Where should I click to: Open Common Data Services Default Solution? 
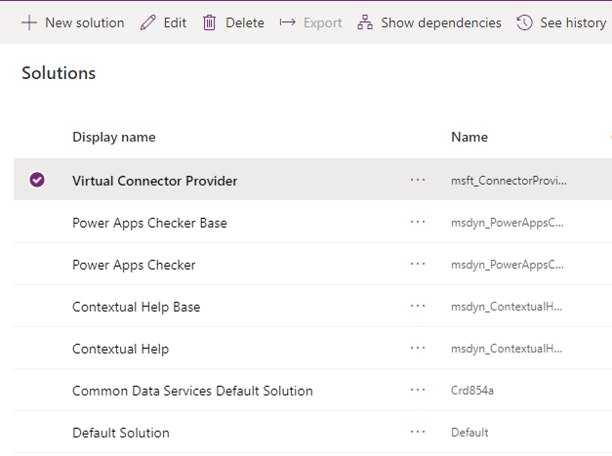pos(192,391)
